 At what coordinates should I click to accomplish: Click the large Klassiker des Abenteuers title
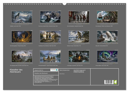16,71
